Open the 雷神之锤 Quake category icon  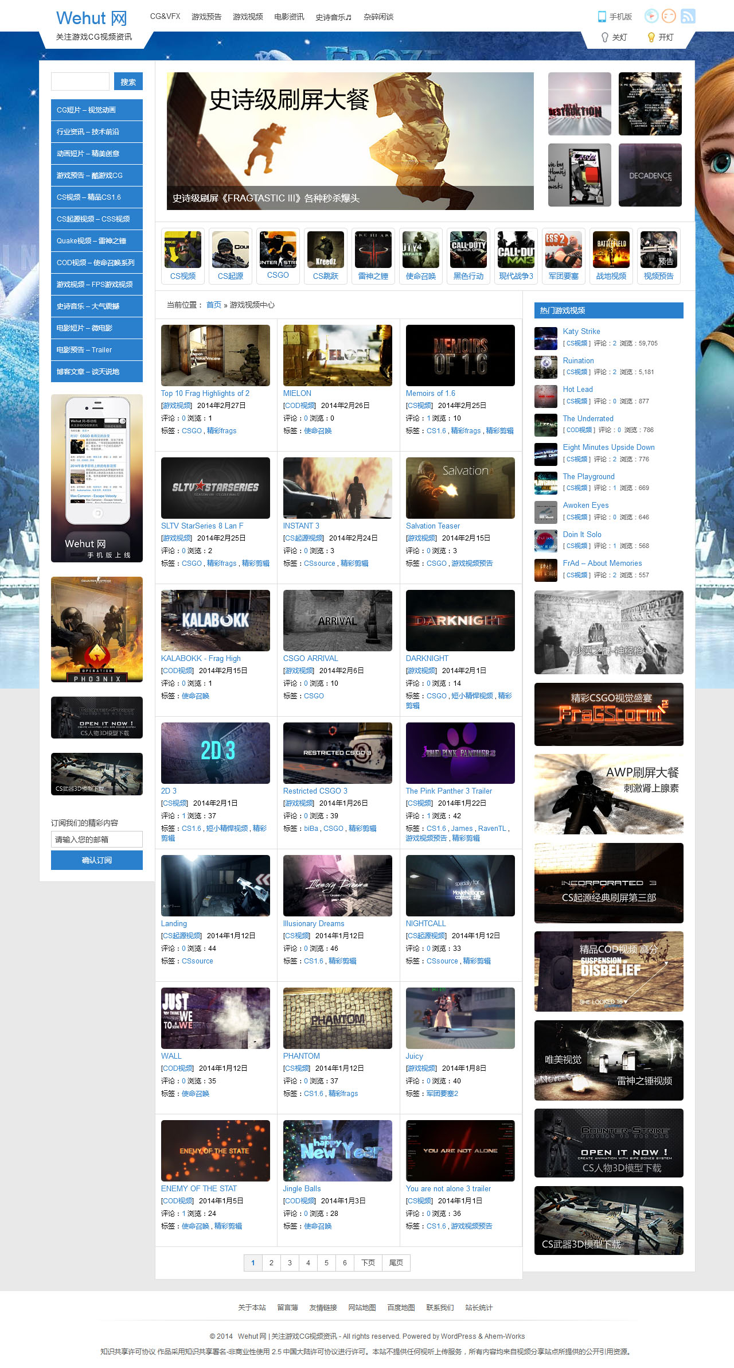(x=373, y=256)
